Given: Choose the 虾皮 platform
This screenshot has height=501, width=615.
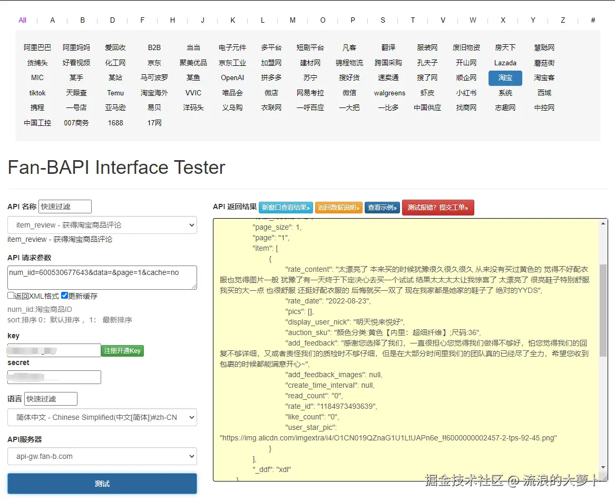Looking at the screenshot, I should tap(427, 93).
